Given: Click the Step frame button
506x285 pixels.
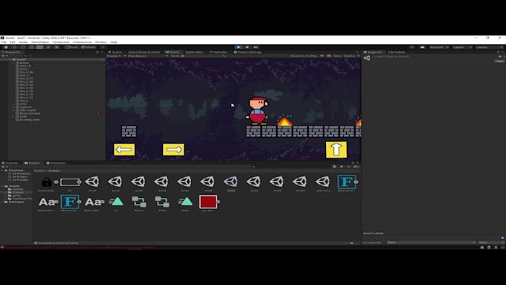Looking at the screenshot, I should click(x=255, y=47).
